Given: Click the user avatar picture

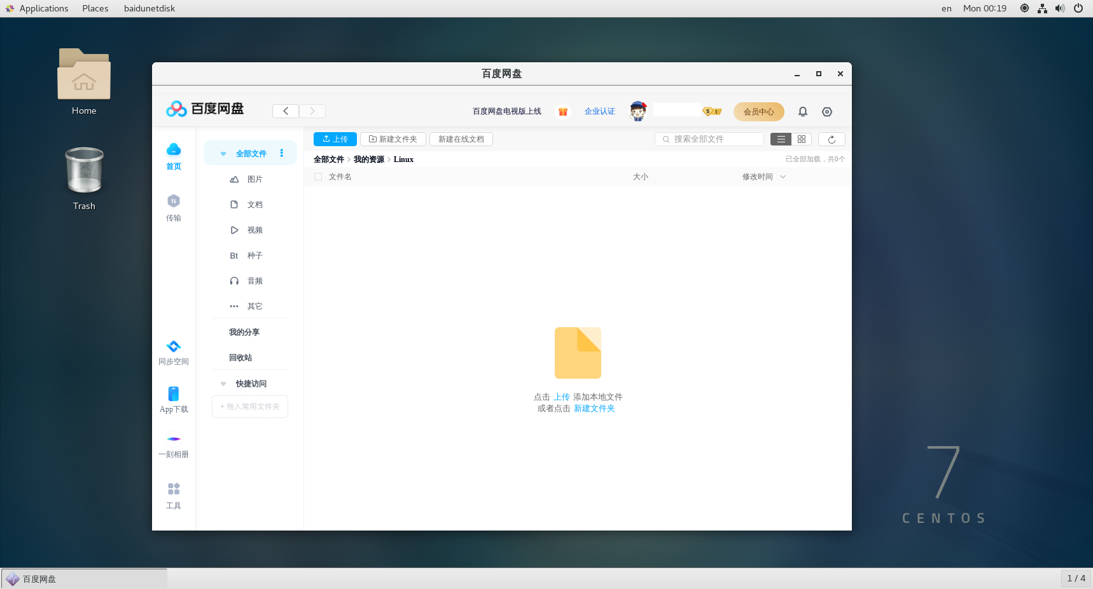Looking at the screenshot, I should point(638,111).
